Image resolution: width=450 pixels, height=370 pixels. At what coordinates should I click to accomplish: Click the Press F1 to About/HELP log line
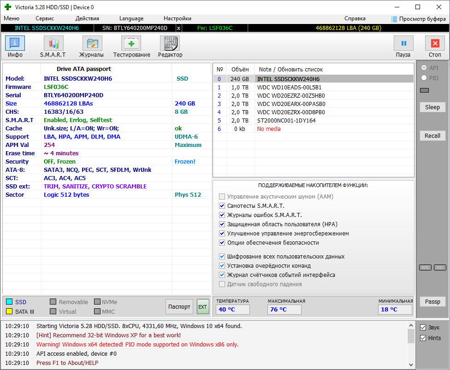(x=67, y=363)
